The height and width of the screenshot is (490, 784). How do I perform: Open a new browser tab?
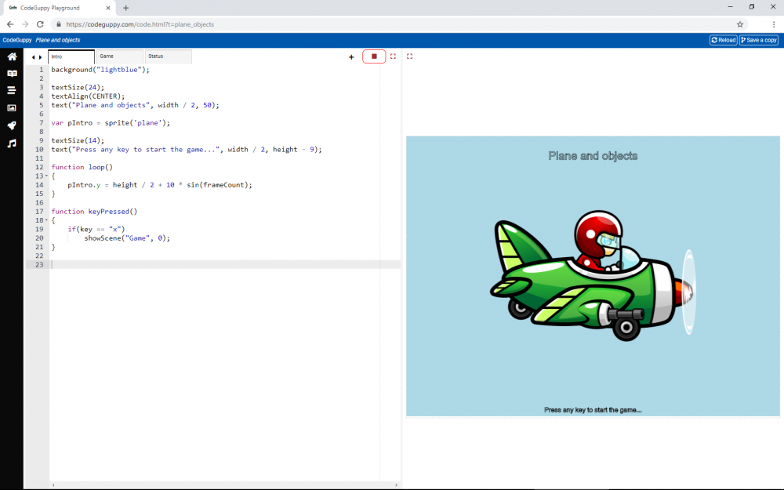pyautogui.click(x=126, y=8)
